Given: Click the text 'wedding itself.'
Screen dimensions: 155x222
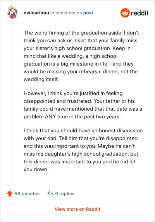Looking at the screenshot, I should pyautogui.click(x=41, y=79).
